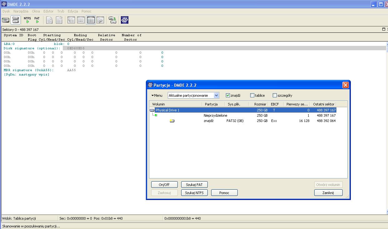Click the open file toolbar icon

click(49, 20)
